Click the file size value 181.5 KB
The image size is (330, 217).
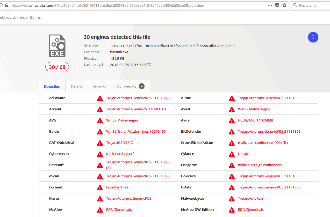pyautogui.click(x=117, y=58)
